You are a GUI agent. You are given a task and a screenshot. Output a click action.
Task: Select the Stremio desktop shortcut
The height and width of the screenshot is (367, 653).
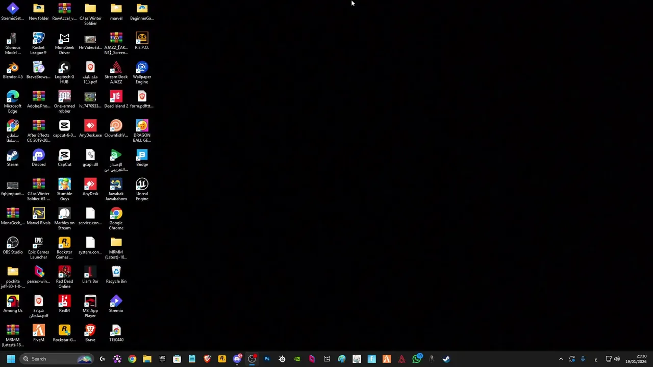tap(116, 304)
